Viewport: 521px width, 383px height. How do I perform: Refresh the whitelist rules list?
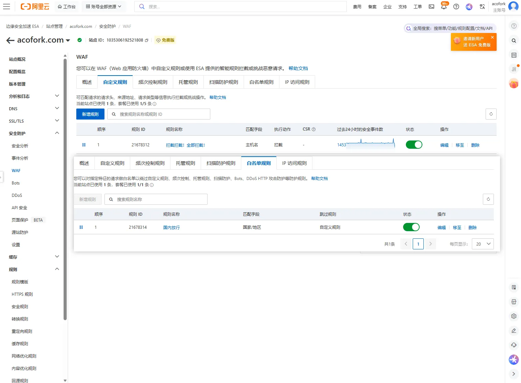pyautogui.click(x=488, y=199)
